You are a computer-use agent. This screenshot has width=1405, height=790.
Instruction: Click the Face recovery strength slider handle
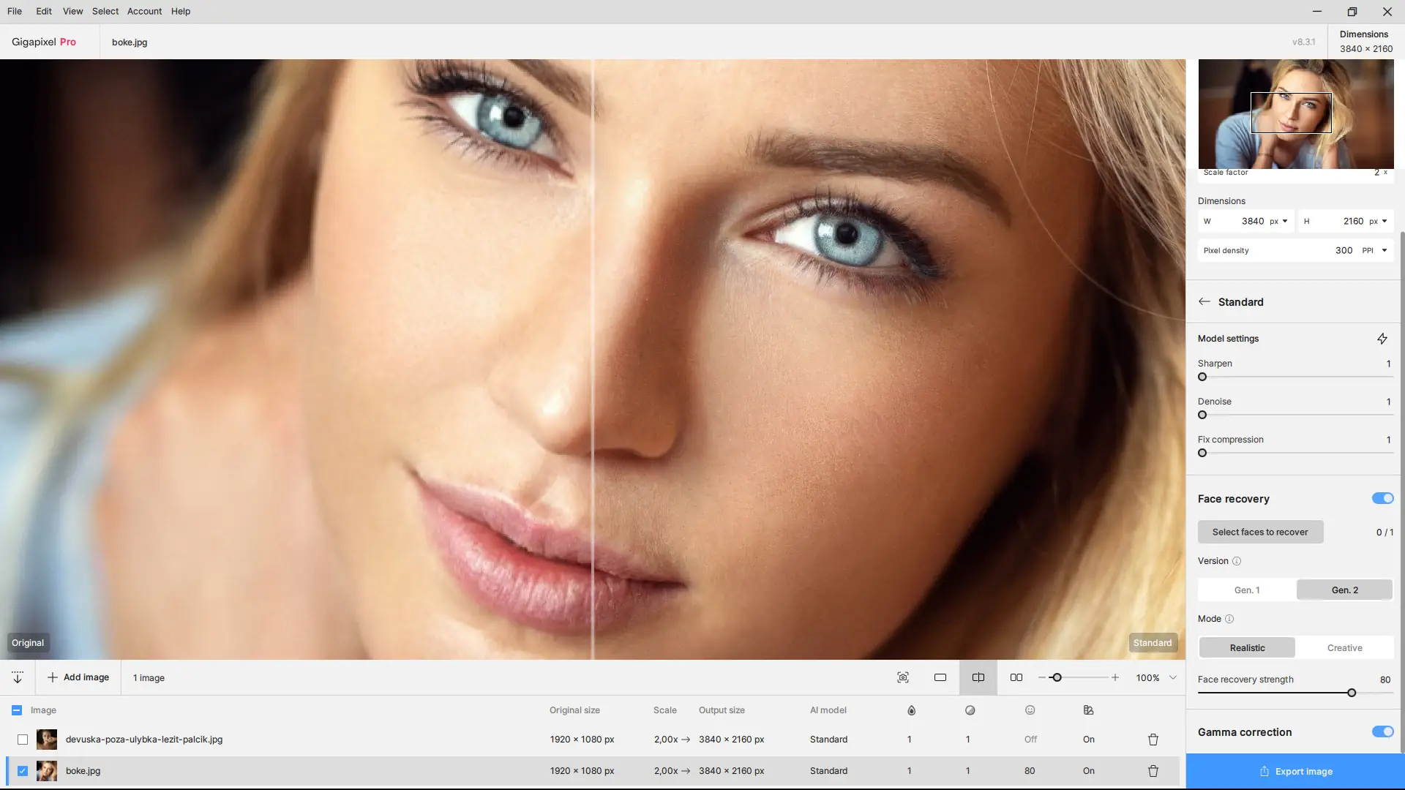(x=1352, y=693)
